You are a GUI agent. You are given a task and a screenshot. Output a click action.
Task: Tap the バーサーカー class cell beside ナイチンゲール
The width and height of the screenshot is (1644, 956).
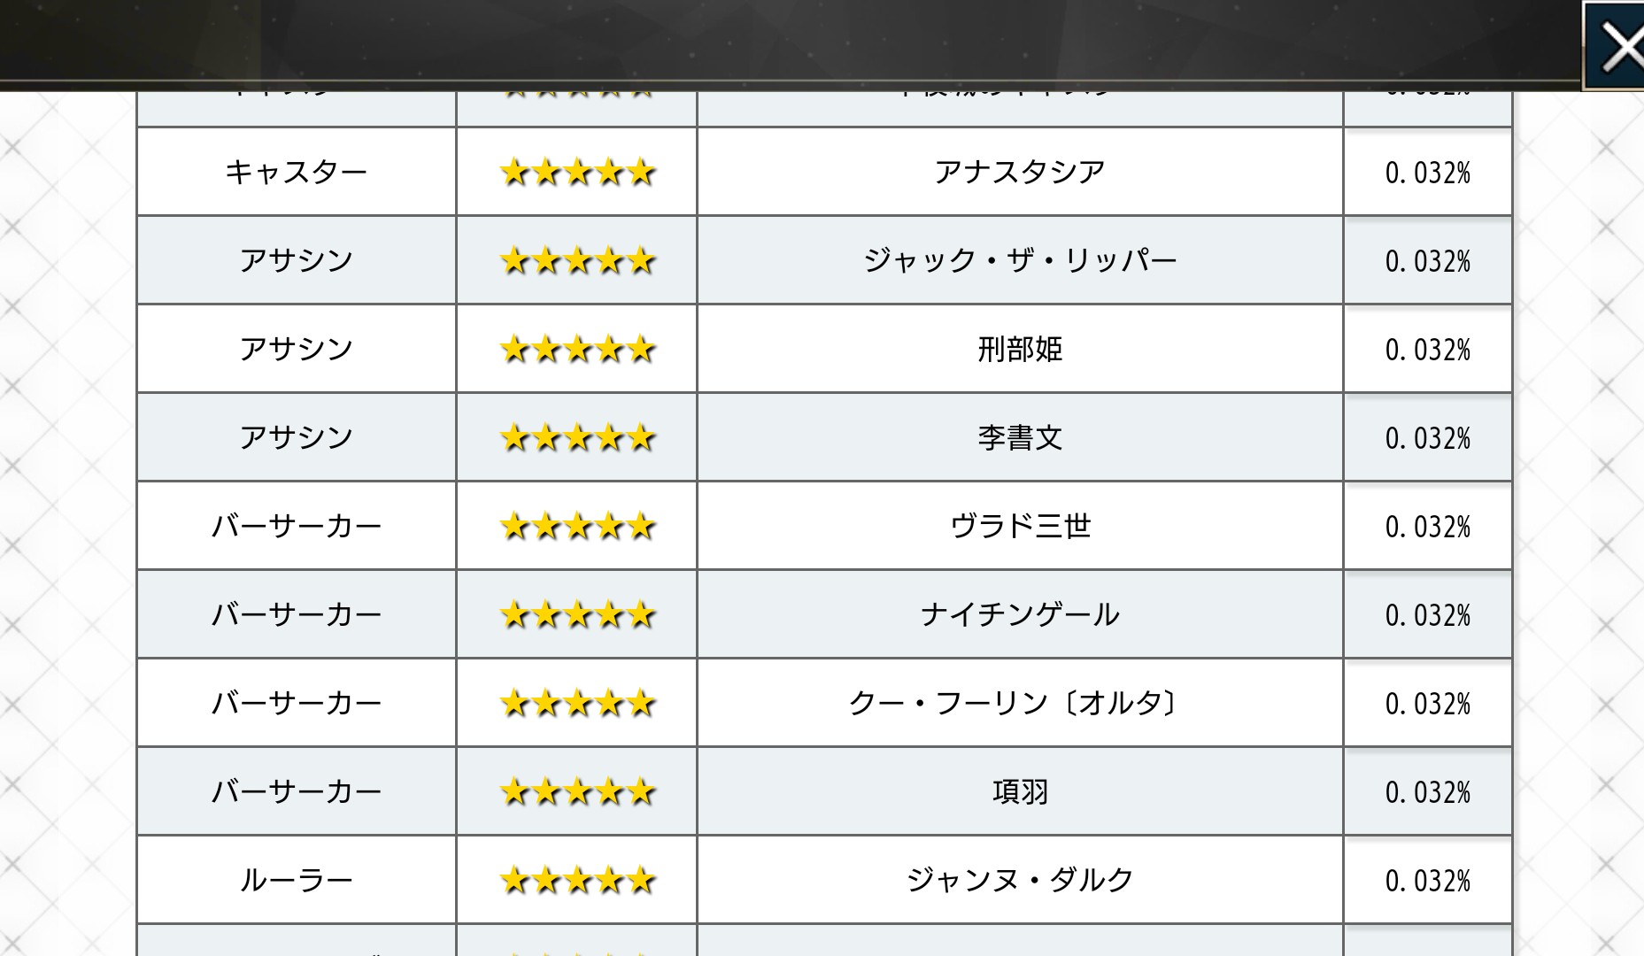pyautogui.click(x=297, y=614)
